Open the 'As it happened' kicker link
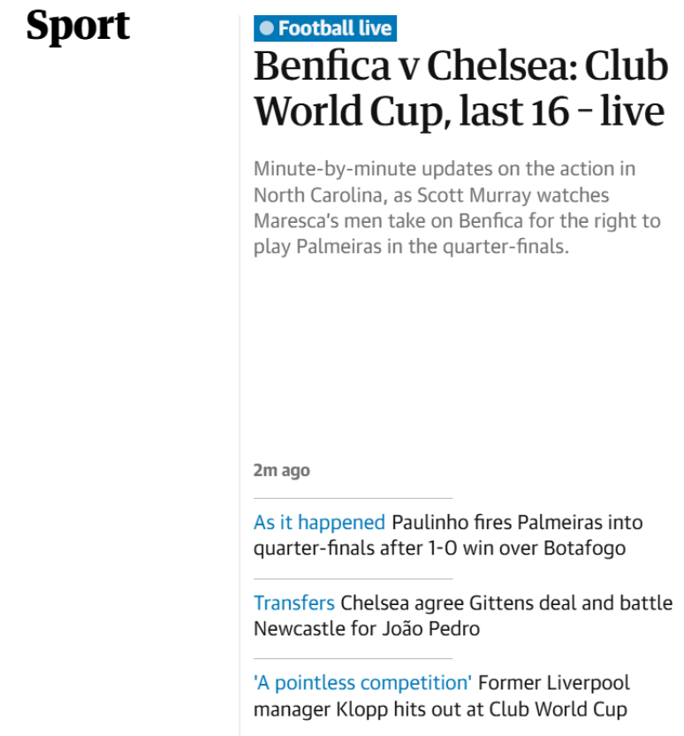684x736 pixels. (x=319, y=523)
